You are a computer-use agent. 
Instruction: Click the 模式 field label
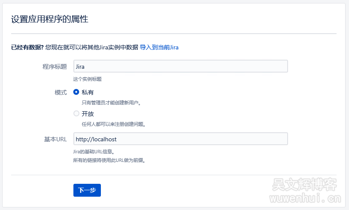61,92
